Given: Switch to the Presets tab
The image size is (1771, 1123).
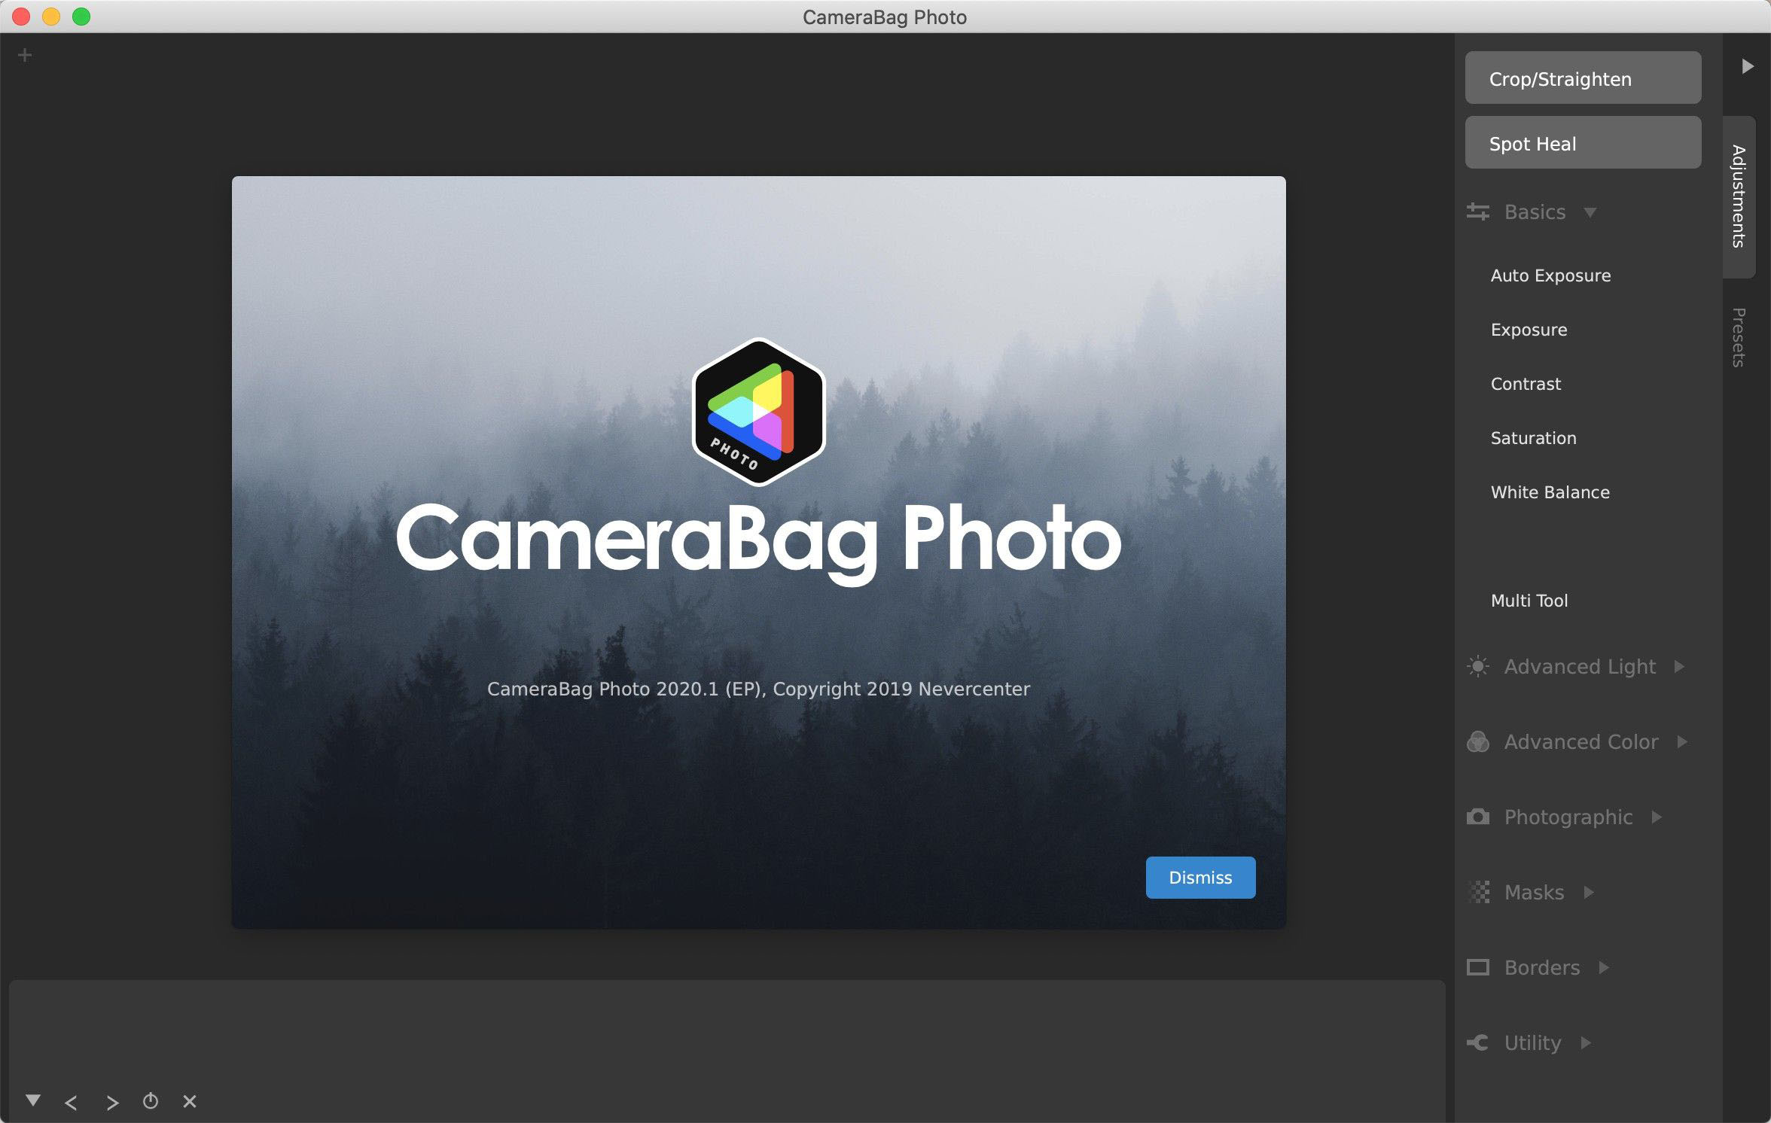Looking at the screenshot, I should pyautogui.click(x=1739, y=337).
